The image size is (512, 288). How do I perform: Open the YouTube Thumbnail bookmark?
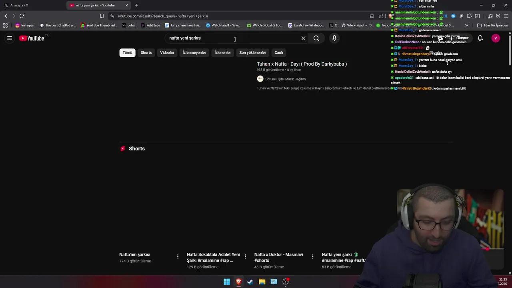click(99, 25)
